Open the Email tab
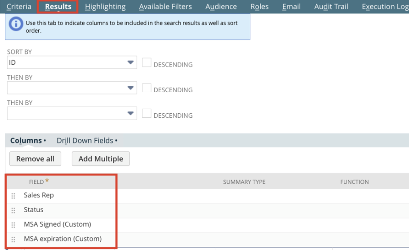Screen dimensions: 409x250 291,7
